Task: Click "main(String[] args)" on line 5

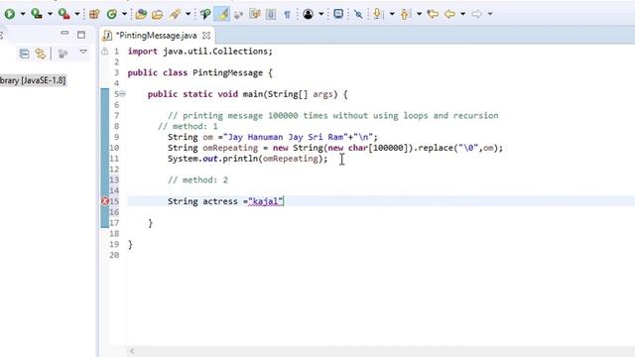Action: coord(290,94)
